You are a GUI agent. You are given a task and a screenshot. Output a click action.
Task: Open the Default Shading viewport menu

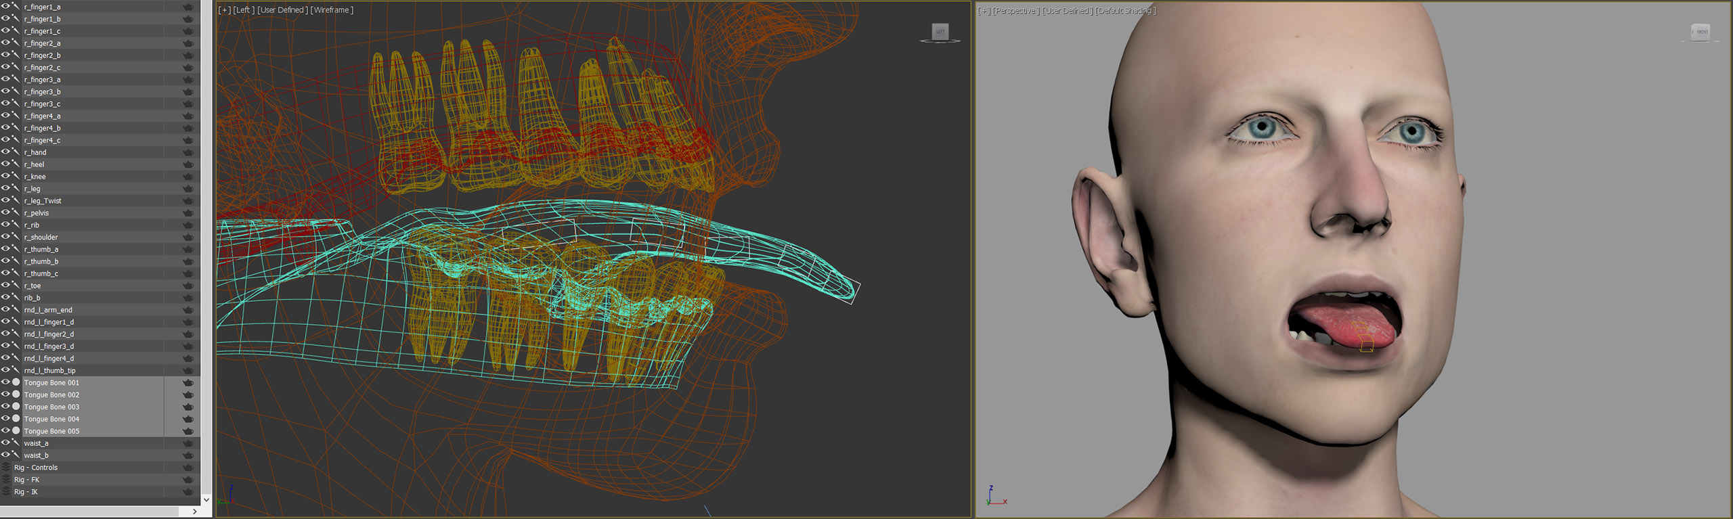click(1125, 11)
